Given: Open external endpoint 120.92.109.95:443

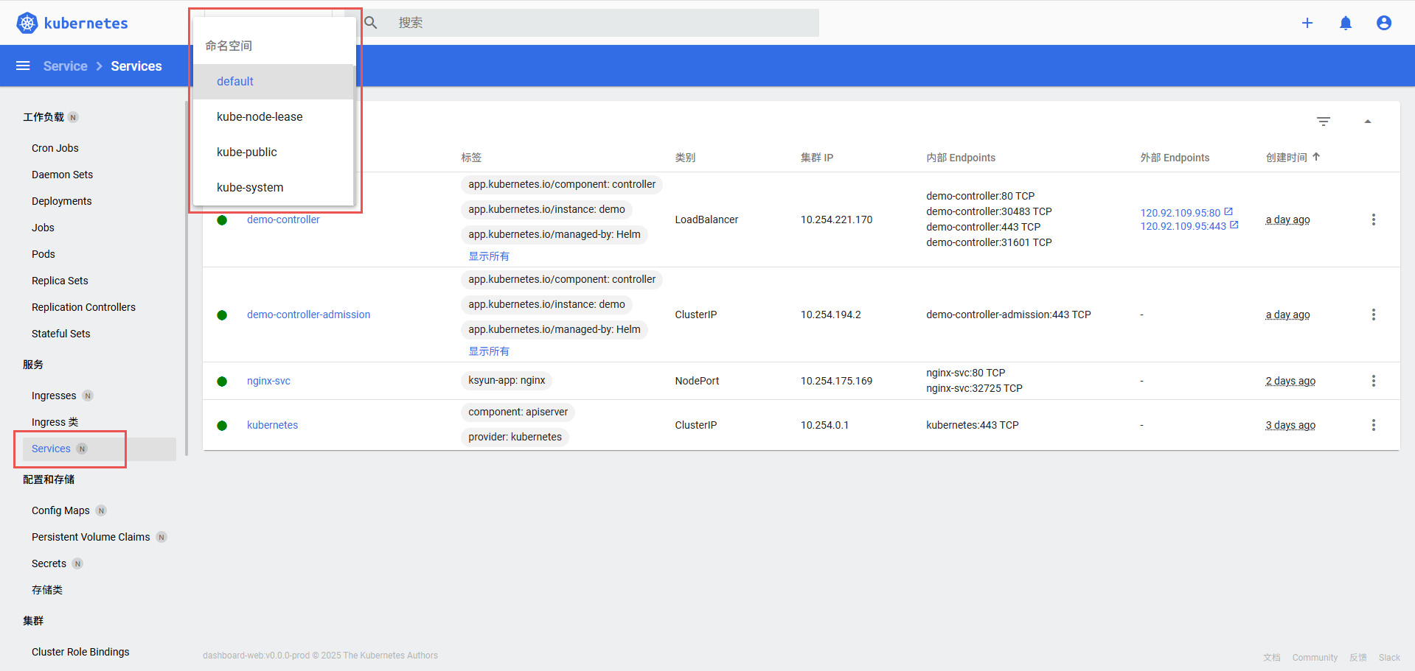Looking at the screenshot, I should click(x=1183, y=226).
